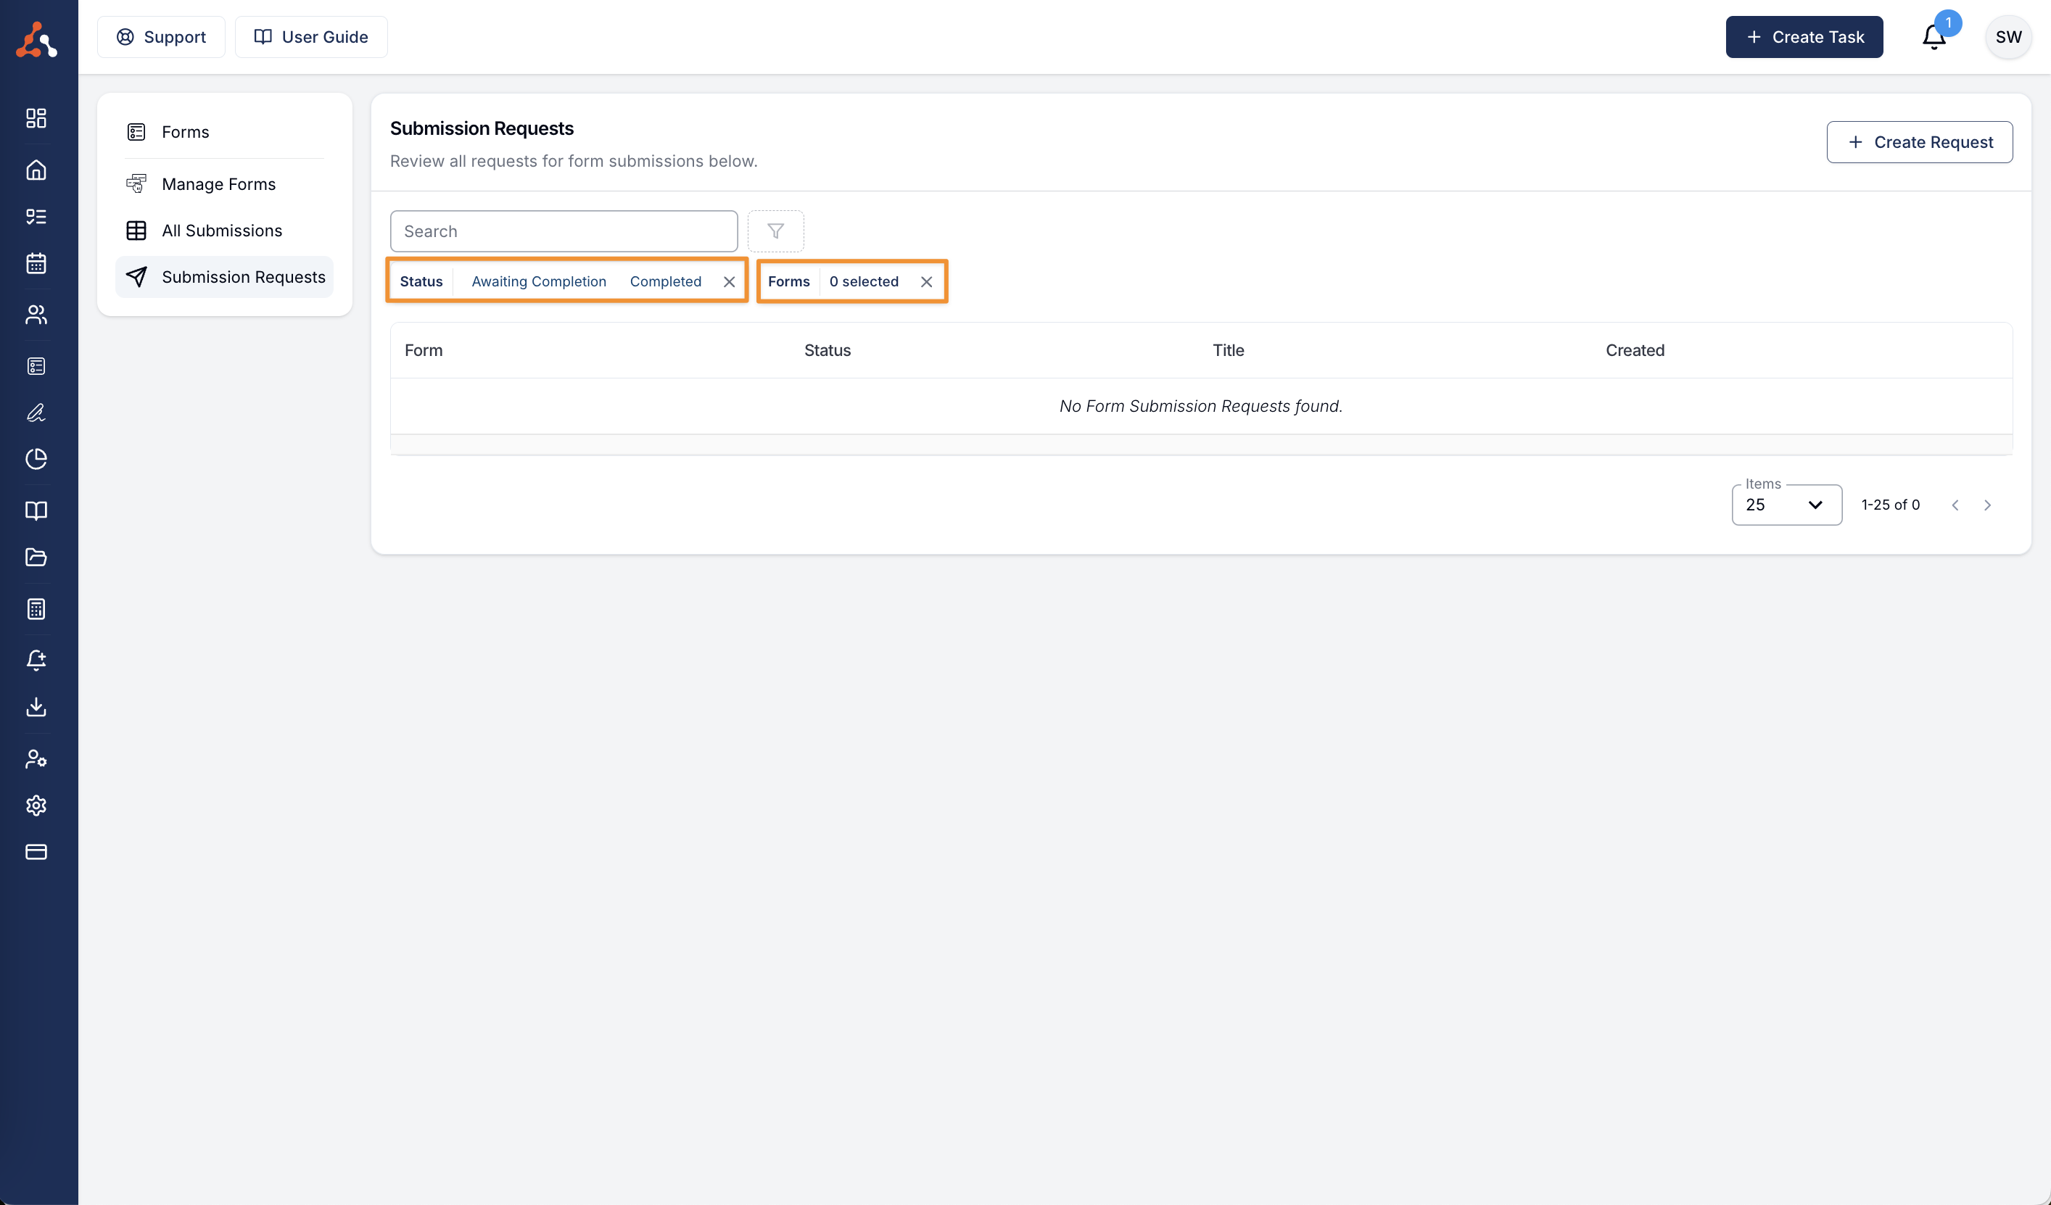2051x1205 pixels.
Task: Expand the Items per page dropdown
Action: pyautogui.click(x=1786, y=505)
